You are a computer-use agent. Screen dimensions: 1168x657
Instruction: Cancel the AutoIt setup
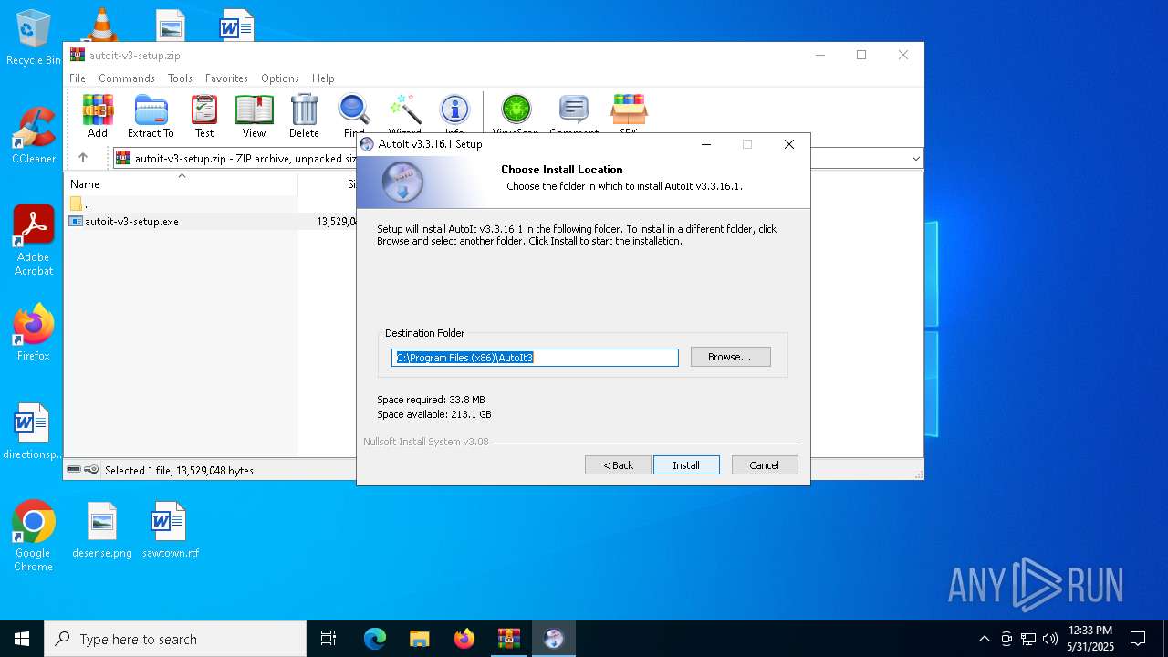765,465
